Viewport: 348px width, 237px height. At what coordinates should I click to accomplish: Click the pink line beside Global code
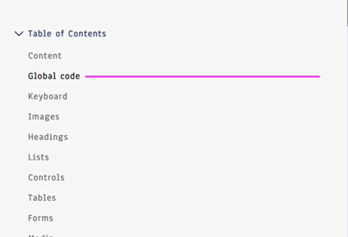pyautogui.click(x=202, y=76)
